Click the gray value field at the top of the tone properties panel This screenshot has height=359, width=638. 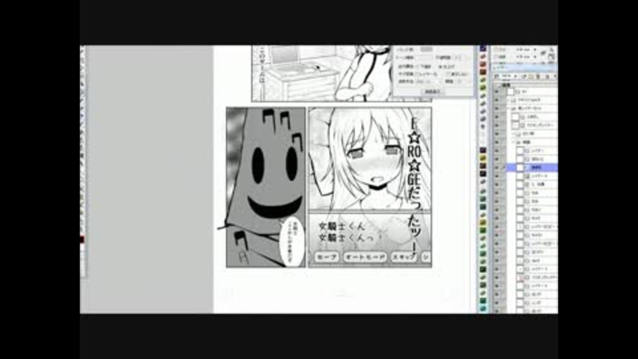click(x=427, y=49)
